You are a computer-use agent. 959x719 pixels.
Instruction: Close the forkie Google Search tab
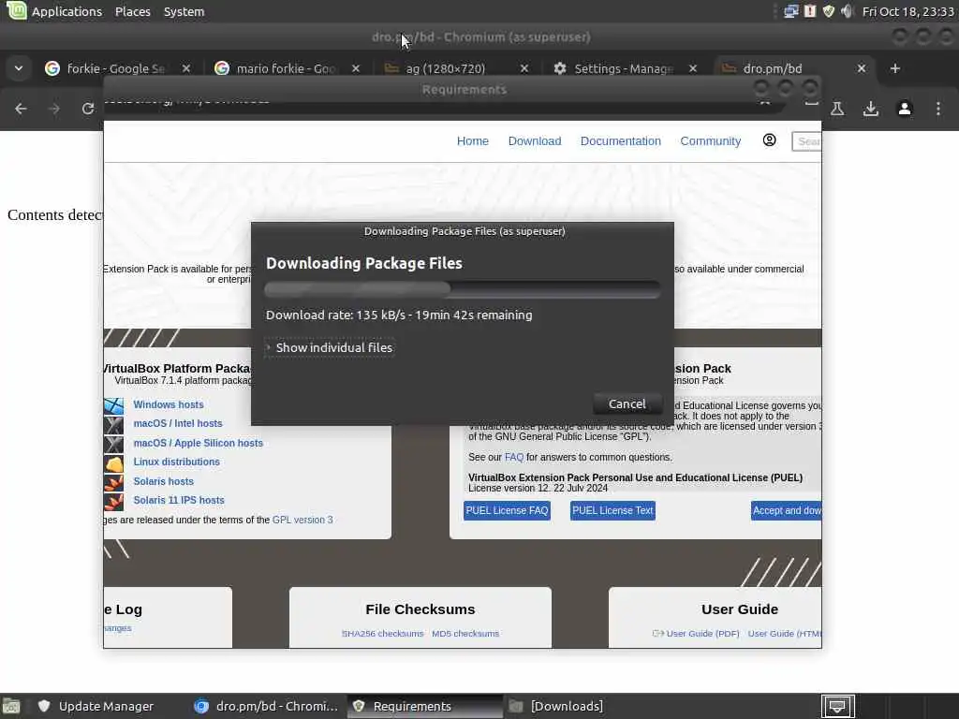coord(186,68)
